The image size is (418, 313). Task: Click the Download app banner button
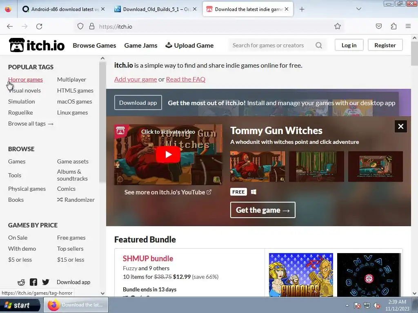[x=138, y=102]
